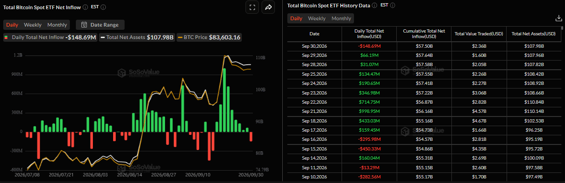Click the -$148.69M inflow cell in the table

click(369, 46)
